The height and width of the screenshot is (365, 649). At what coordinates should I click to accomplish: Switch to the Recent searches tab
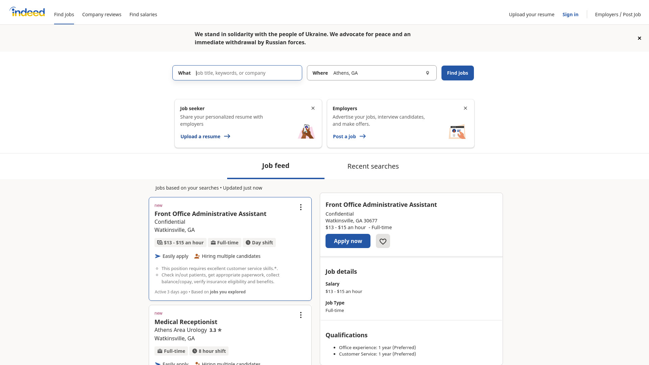373,166
